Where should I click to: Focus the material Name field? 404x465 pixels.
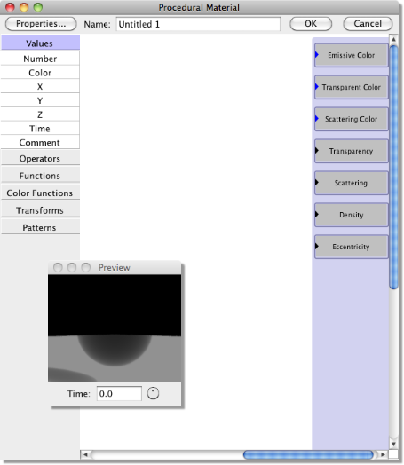(198, 24)
